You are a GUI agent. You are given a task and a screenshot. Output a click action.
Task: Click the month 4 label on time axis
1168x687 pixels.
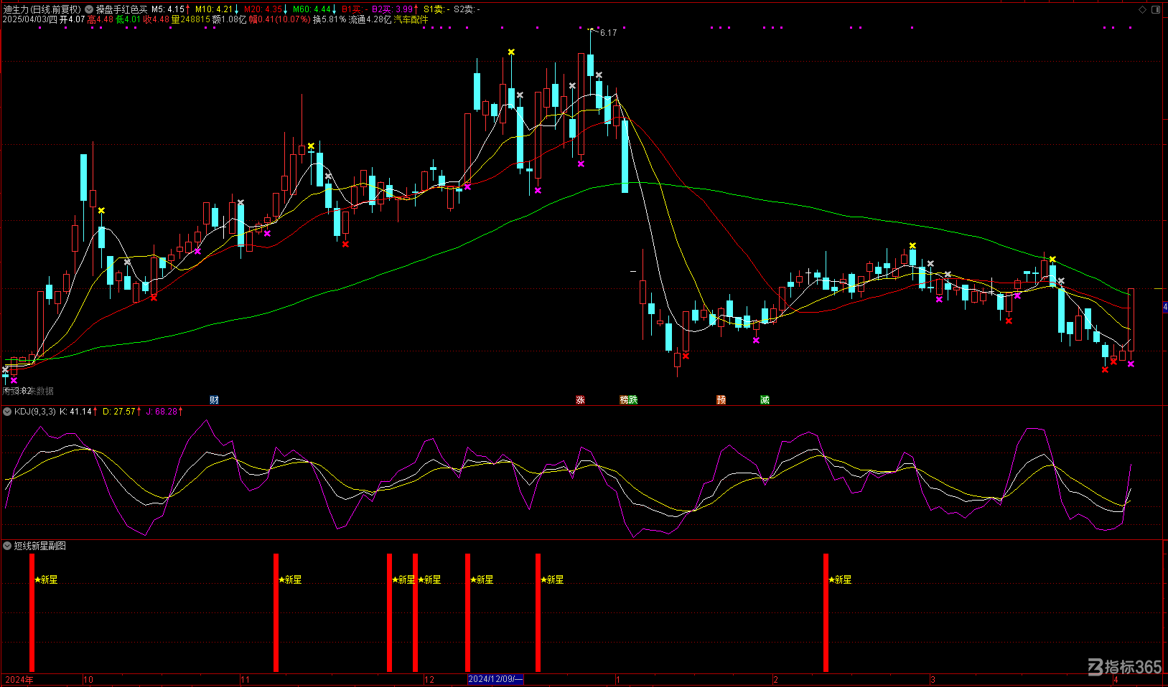(1116, 680)
